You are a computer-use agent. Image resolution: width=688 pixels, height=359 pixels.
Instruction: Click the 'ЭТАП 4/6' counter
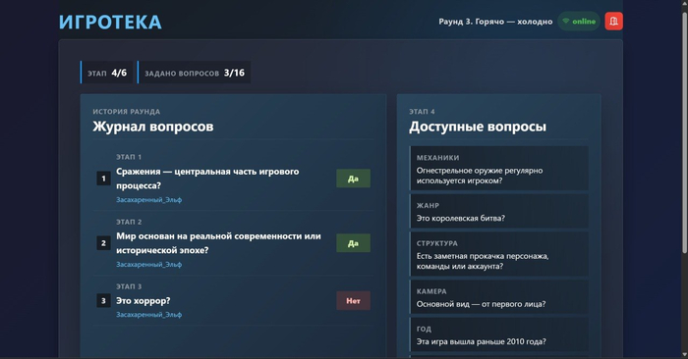point(106,73)
